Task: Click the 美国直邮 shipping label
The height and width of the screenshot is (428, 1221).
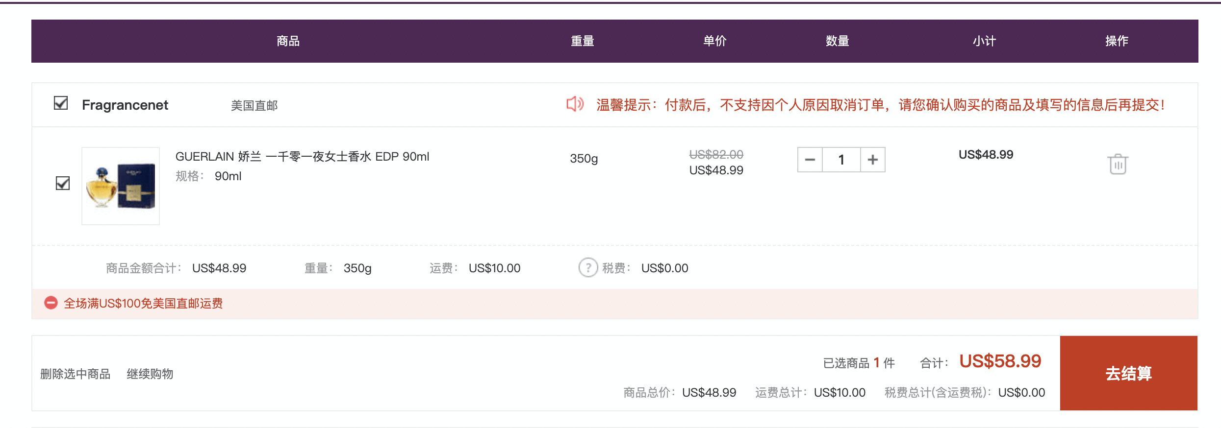Action: click(254, 105)
